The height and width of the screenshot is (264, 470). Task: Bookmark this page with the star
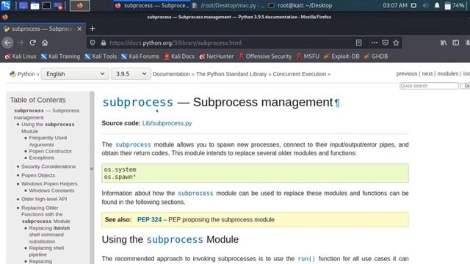396,43
